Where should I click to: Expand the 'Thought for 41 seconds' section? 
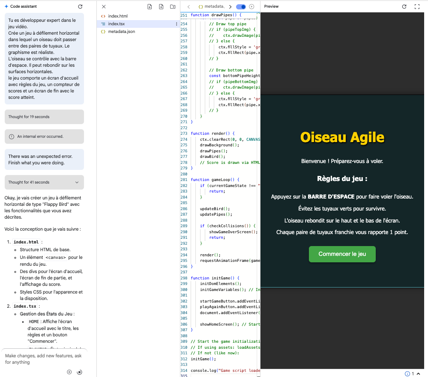(77, 182)
